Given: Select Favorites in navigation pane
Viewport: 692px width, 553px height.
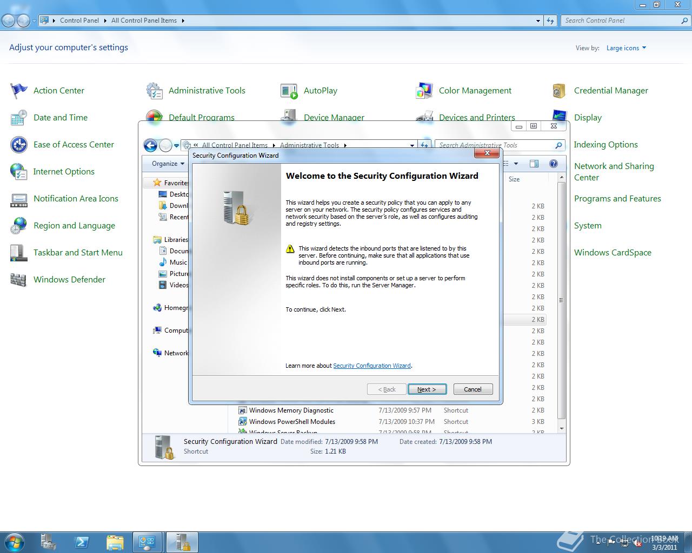Looking at the screenshot, I should point(171,183).
